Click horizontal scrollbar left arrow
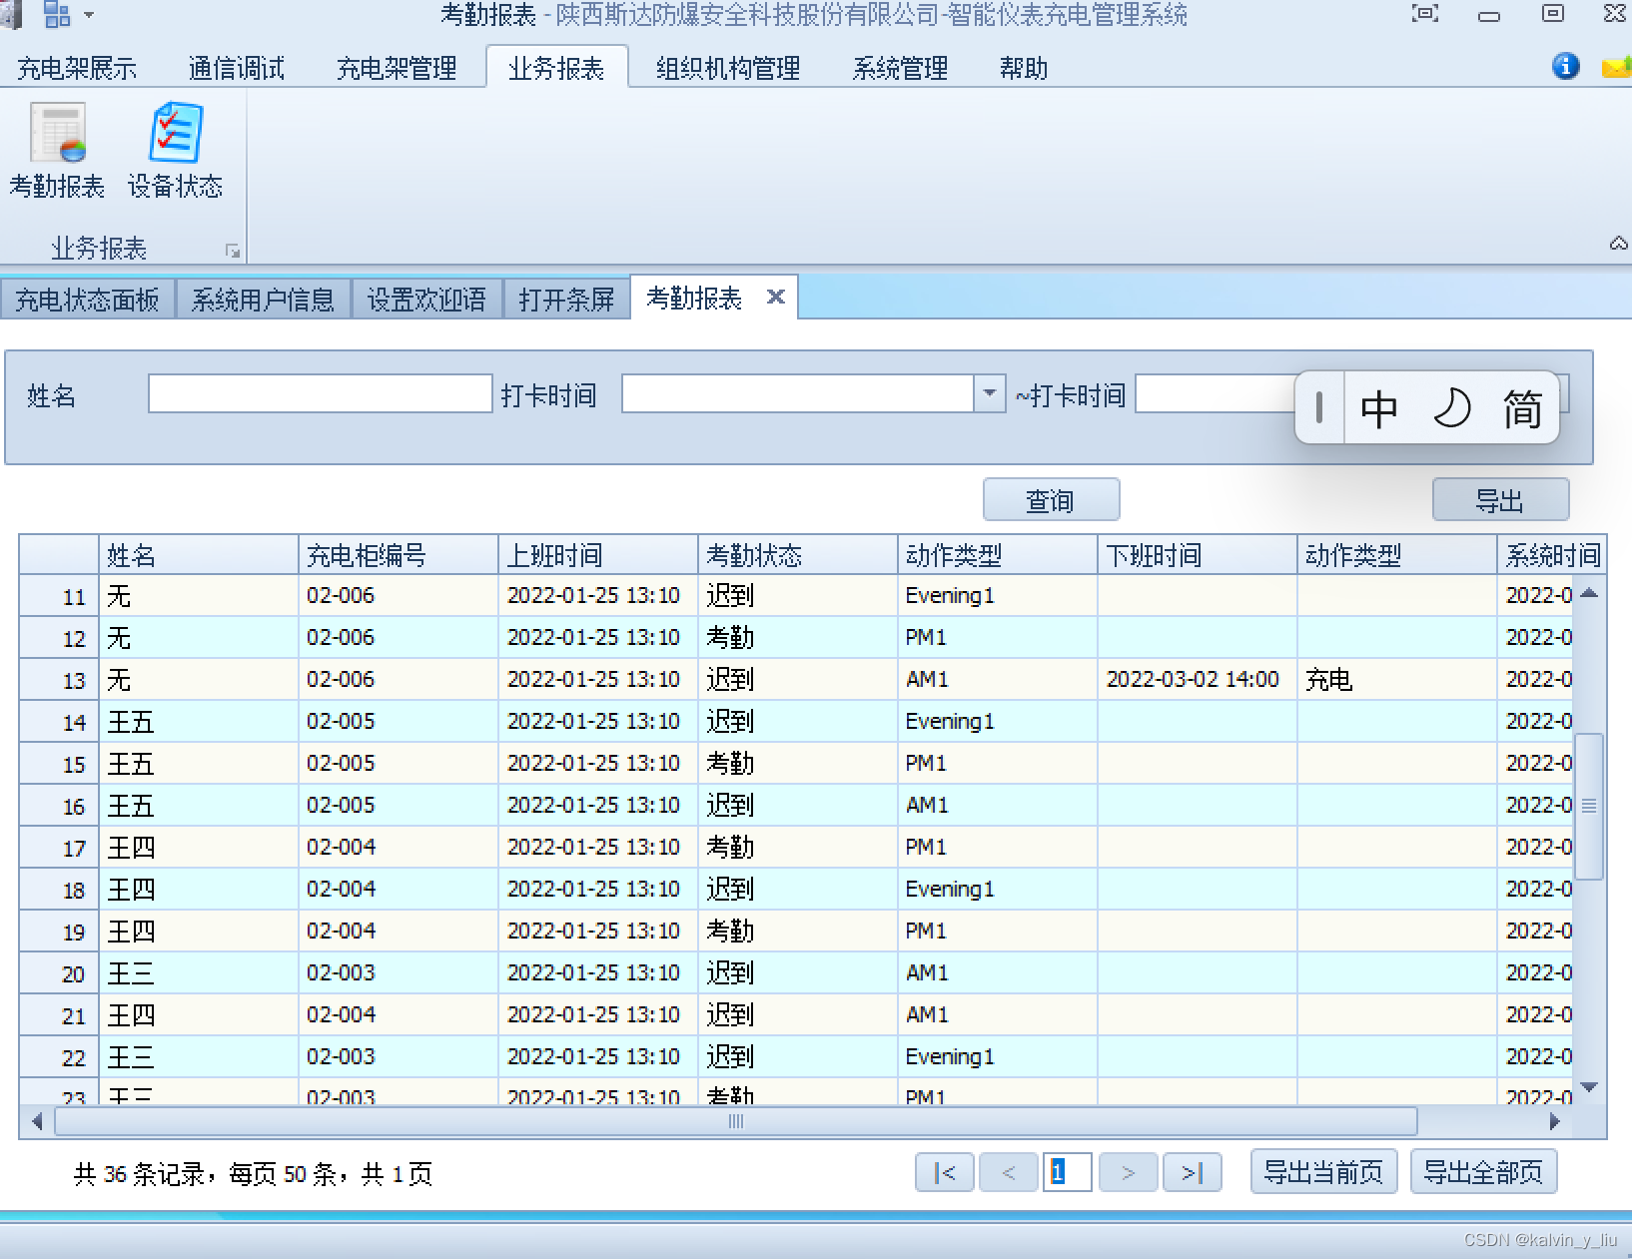 (37, 1122)
